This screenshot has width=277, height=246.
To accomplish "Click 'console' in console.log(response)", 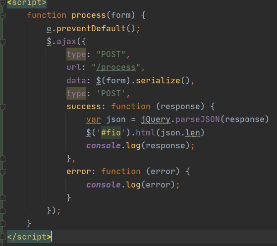I will 104,146.
